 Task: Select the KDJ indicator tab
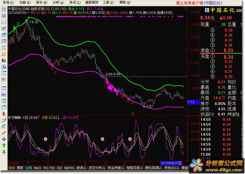tap(60, 168)
